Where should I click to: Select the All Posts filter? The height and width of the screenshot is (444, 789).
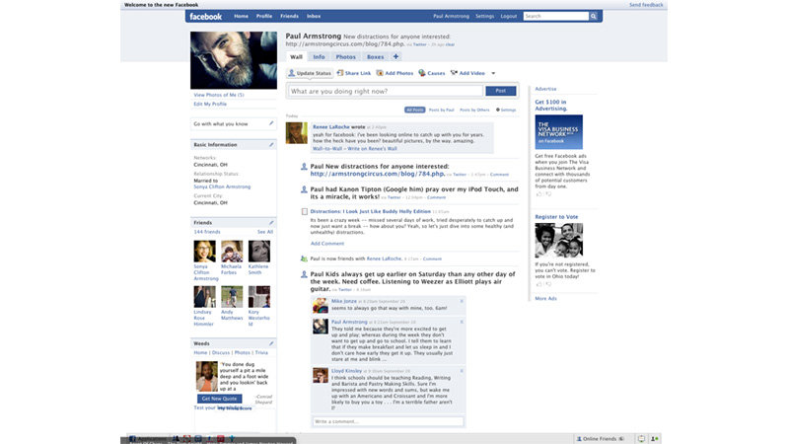coord(414,110)
